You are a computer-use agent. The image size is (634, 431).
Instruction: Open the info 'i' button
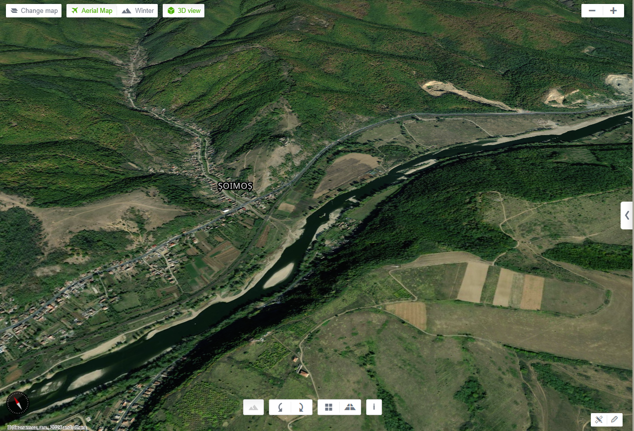[x=374, y=407]
